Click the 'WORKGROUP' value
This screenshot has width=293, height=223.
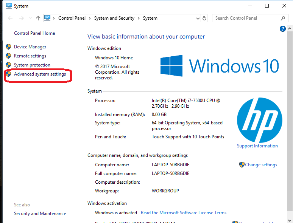coord(165,191)
